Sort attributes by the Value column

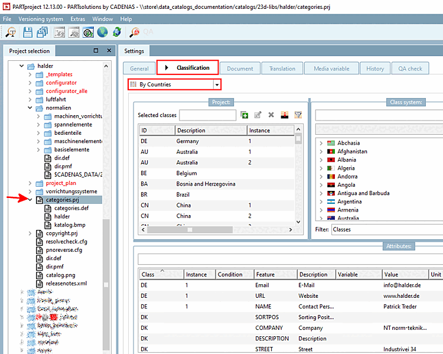click(405, 274)
